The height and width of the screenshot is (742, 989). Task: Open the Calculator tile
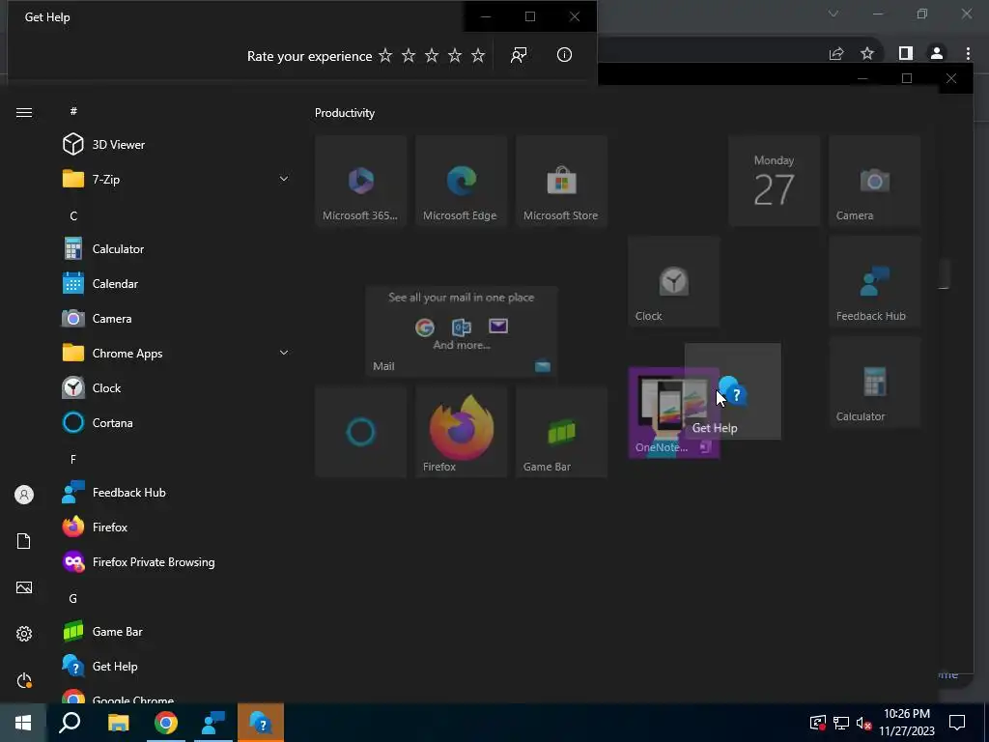click(874, 382)
